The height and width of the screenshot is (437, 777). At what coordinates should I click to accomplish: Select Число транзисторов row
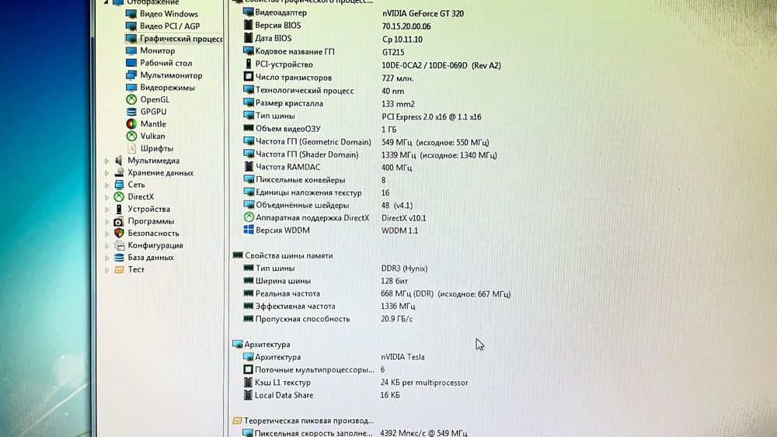[x=329, y=78]
